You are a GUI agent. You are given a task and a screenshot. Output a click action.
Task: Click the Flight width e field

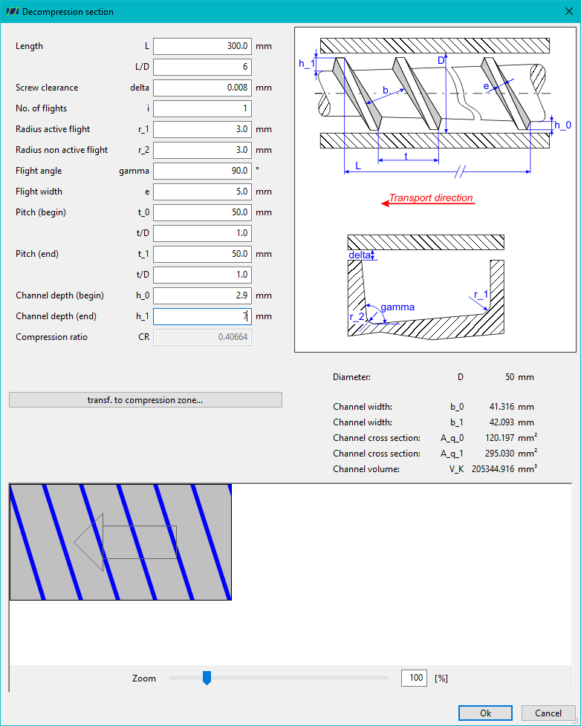coord(203,192)
